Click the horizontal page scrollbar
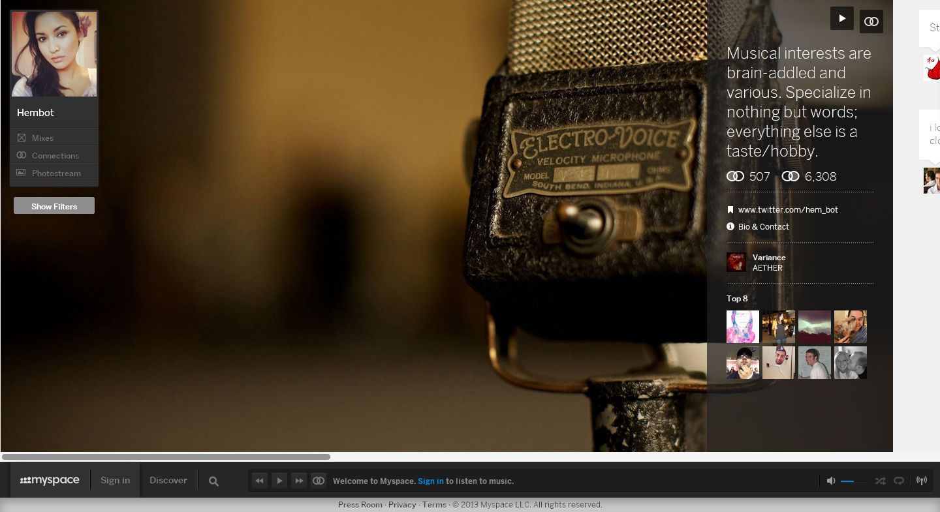This screenshot has height=512, width=940. [x=166, y=457]
